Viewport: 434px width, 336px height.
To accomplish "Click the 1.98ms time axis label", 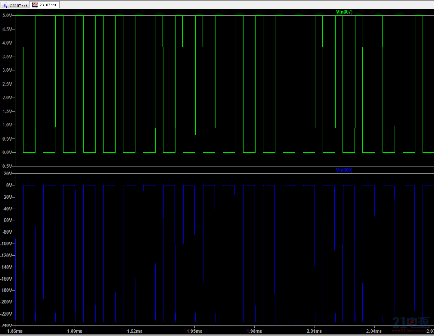I will (254, 331).
